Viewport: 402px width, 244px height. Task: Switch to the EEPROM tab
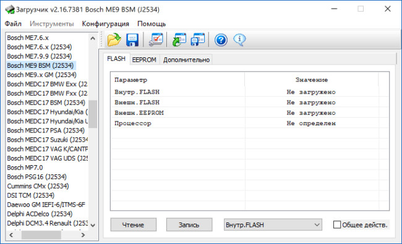pyautogui.click(x=144, y=60)
